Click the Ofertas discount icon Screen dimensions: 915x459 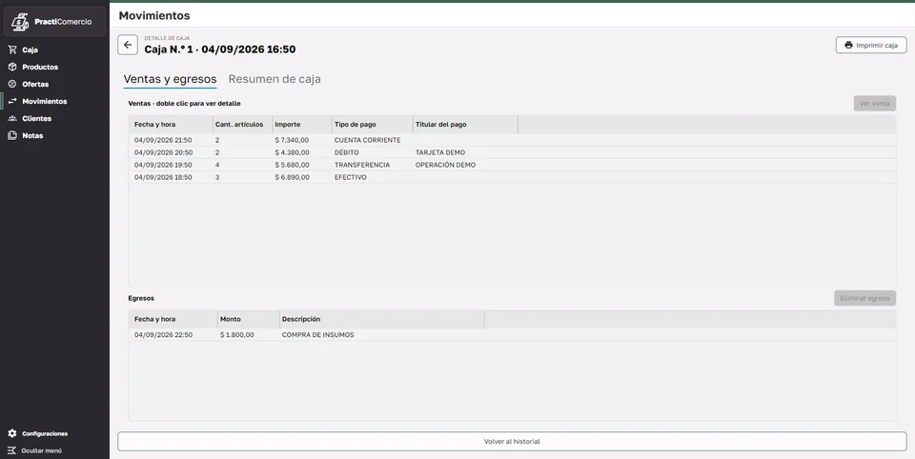click(x=12, y=84)
